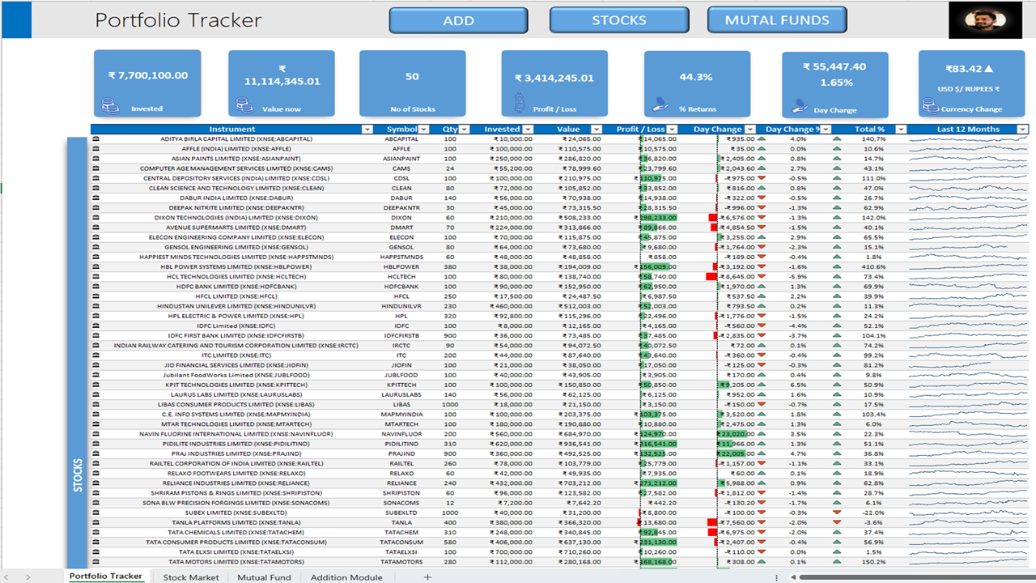This screenshot has width=1036, height=583.
Task: Click the green data bar in NAVINFLUOR Day Change cell
Action: [732, 434]
